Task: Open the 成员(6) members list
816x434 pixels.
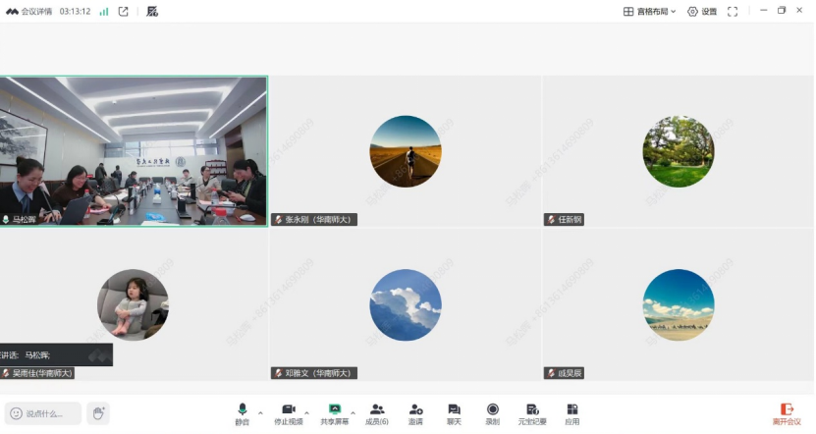Action: coord(377,414)
